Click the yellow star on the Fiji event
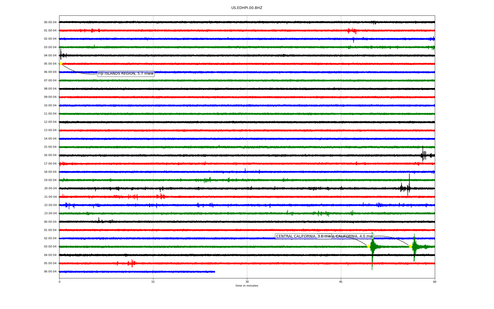The image size is (494, 309). pyautogui.click(x=61, y=64)
